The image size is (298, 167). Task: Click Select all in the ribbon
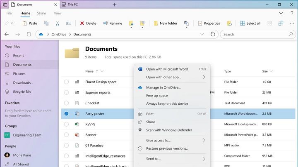pos(250,24)
